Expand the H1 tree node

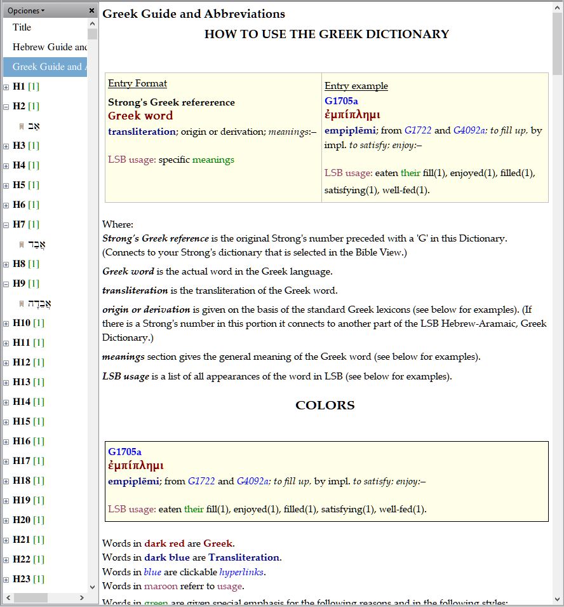(6, 87)
